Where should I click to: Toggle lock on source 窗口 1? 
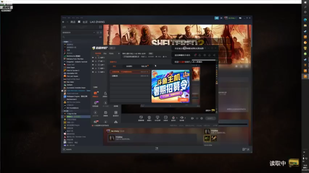[96, 61]
